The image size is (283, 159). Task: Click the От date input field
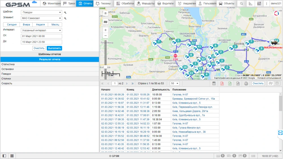tap(42, 36)
